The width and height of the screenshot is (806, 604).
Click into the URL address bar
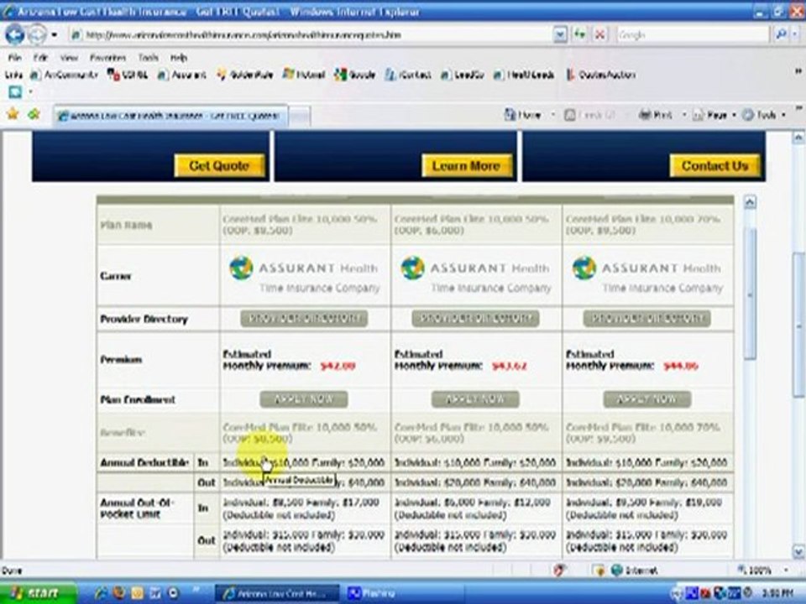click(311, 35)
